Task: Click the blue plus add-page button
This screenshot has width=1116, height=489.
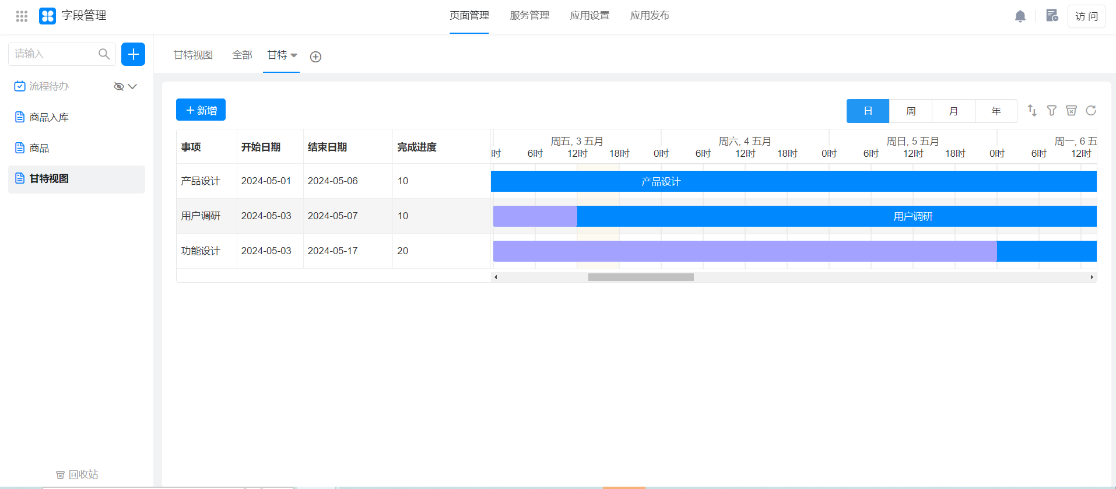Action: (133, 54)
